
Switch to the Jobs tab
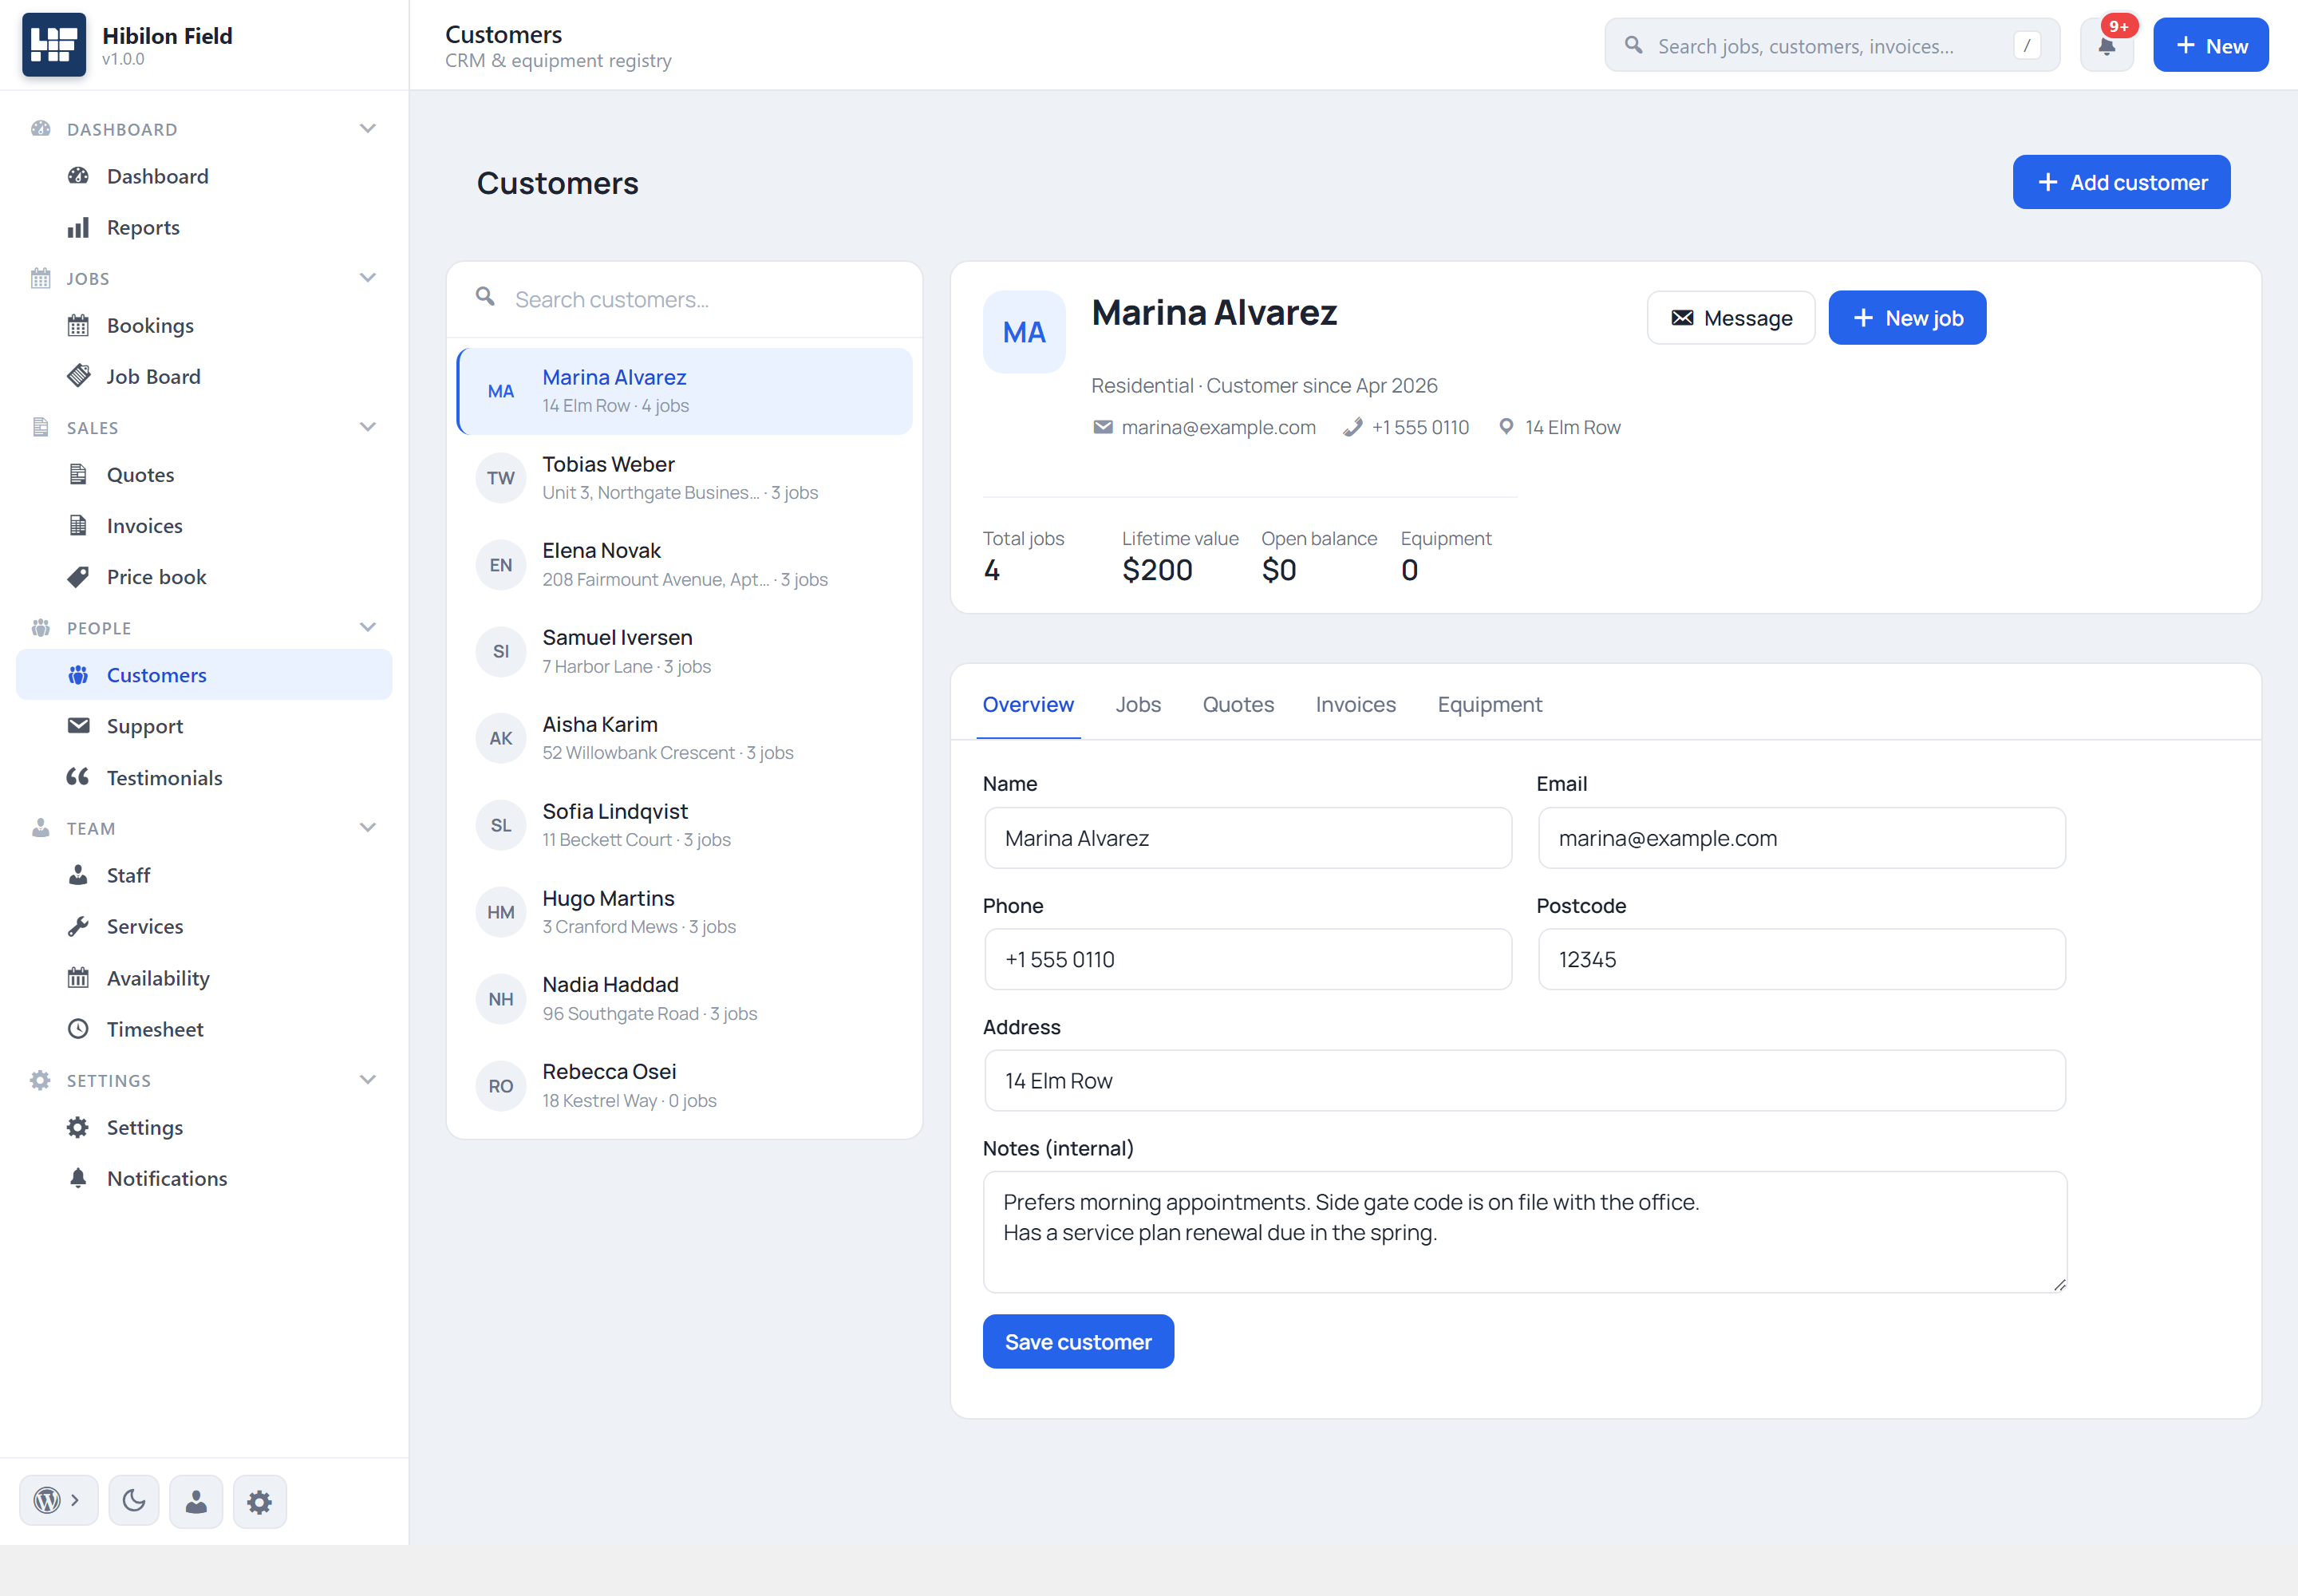click(1138, 704)
